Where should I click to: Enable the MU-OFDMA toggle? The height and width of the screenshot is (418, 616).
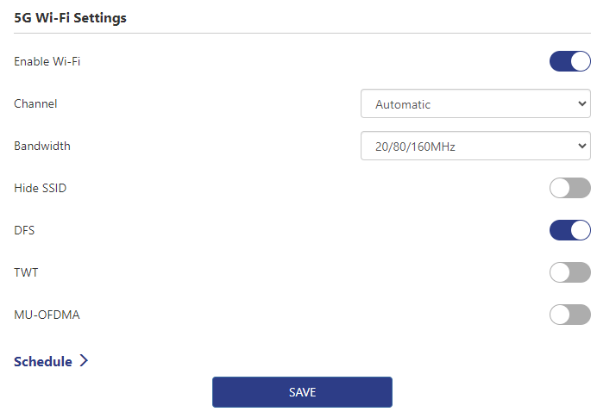click(569, 315)
